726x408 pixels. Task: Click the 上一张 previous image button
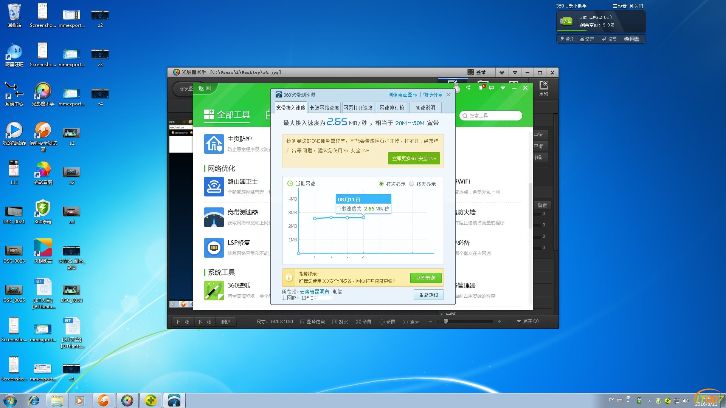pyautogui.click(x=182, y=322)
